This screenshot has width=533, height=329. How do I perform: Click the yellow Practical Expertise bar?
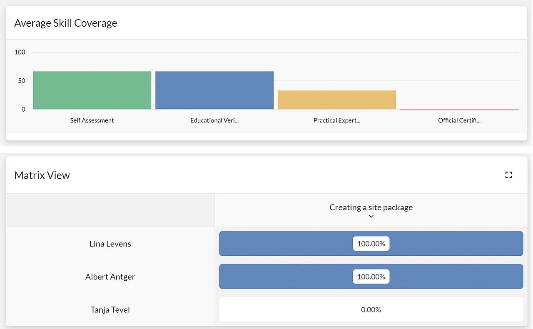[x=337, y=100]
